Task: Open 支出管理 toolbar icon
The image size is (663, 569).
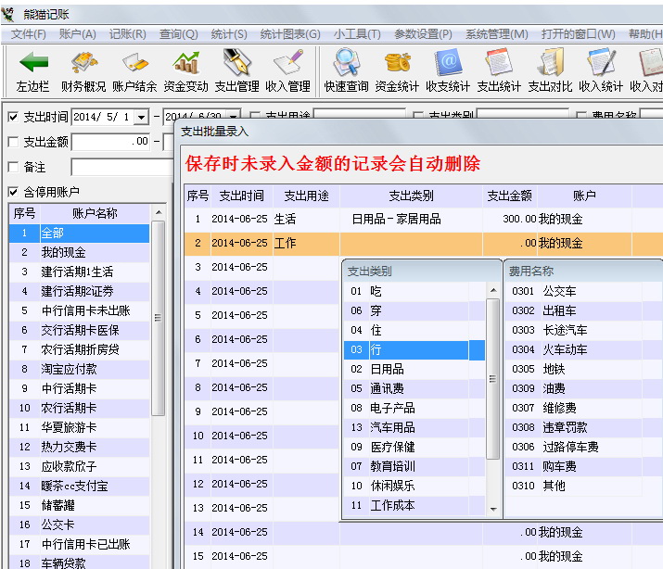Action: pyautogui.click(x=236, y=64)
